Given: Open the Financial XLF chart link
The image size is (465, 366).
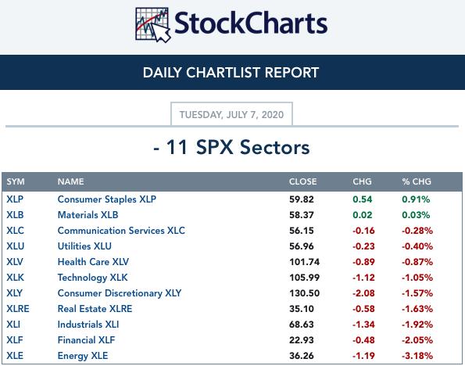Looking at the screenshot, I should 86,340.
